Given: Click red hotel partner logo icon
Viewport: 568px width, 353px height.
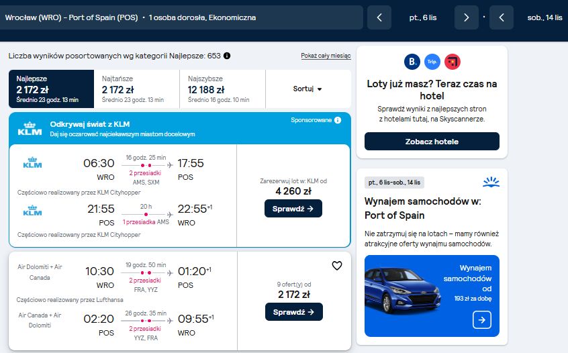Looking at the screenshot, I should [453, 62].
